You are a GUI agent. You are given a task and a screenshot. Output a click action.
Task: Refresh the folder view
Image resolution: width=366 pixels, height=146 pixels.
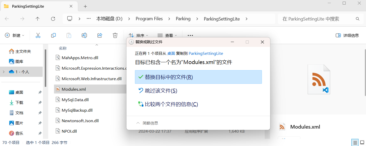click(53, 19)
